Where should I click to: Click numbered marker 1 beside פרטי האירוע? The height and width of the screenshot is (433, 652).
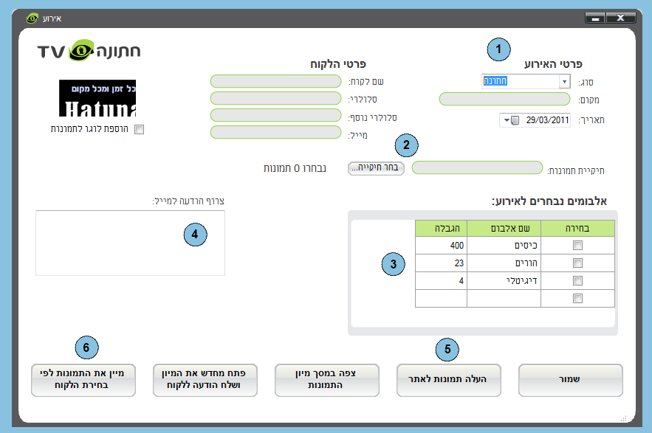pos(498,50)
